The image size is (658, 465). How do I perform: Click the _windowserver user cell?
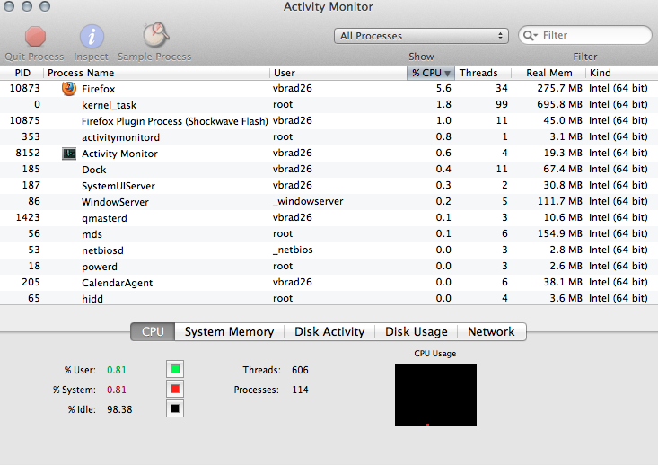click(x=308, y=201)
